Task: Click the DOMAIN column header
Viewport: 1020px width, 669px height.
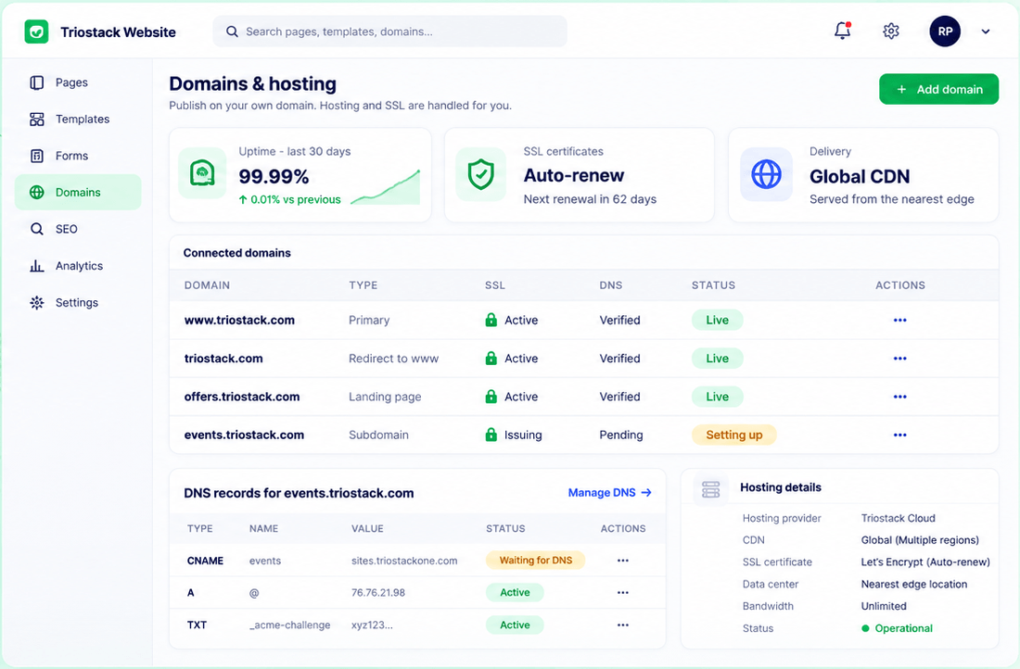Action: (207, 284)
